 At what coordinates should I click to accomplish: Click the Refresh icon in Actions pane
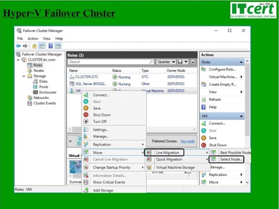click(x=203, y=99)
